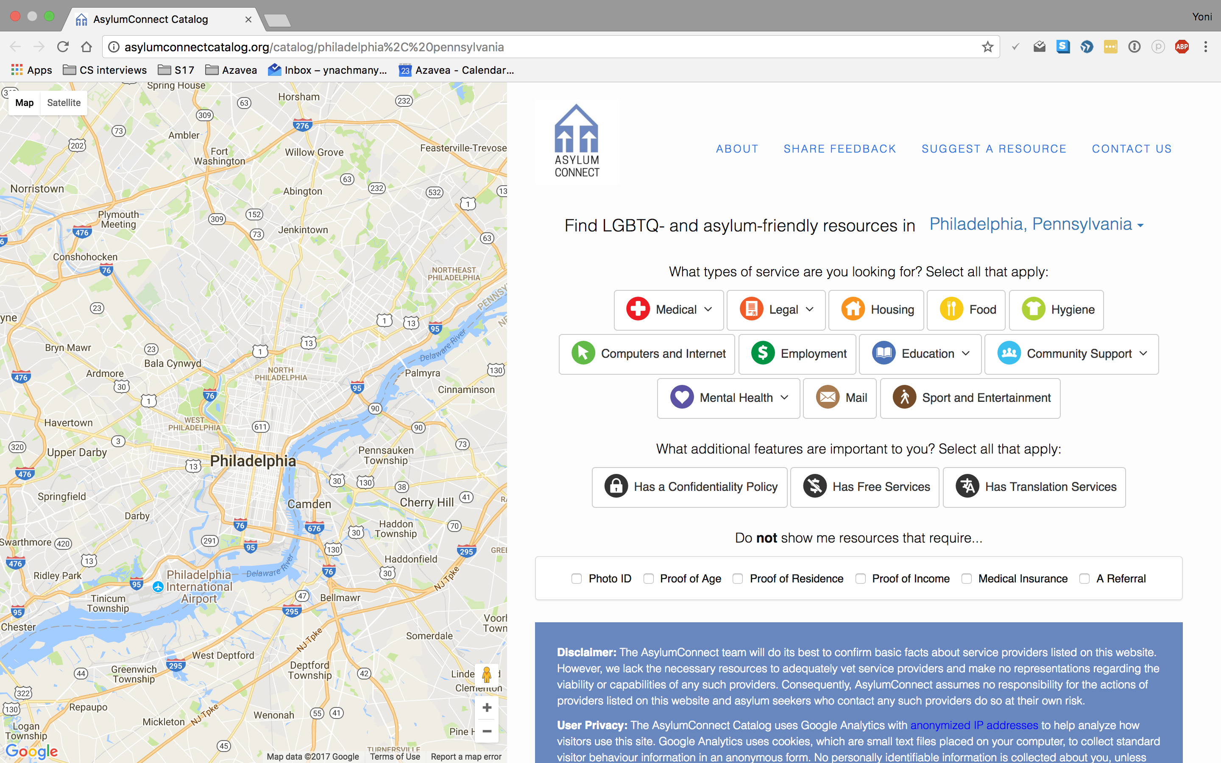This screenshot has height=763, width=1221.
Task: Open the ABOUT menu item
Action: pos(737,149)
